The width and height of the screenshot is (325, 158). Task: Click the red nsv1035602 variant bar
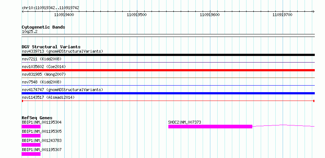[x=168, y=70]
